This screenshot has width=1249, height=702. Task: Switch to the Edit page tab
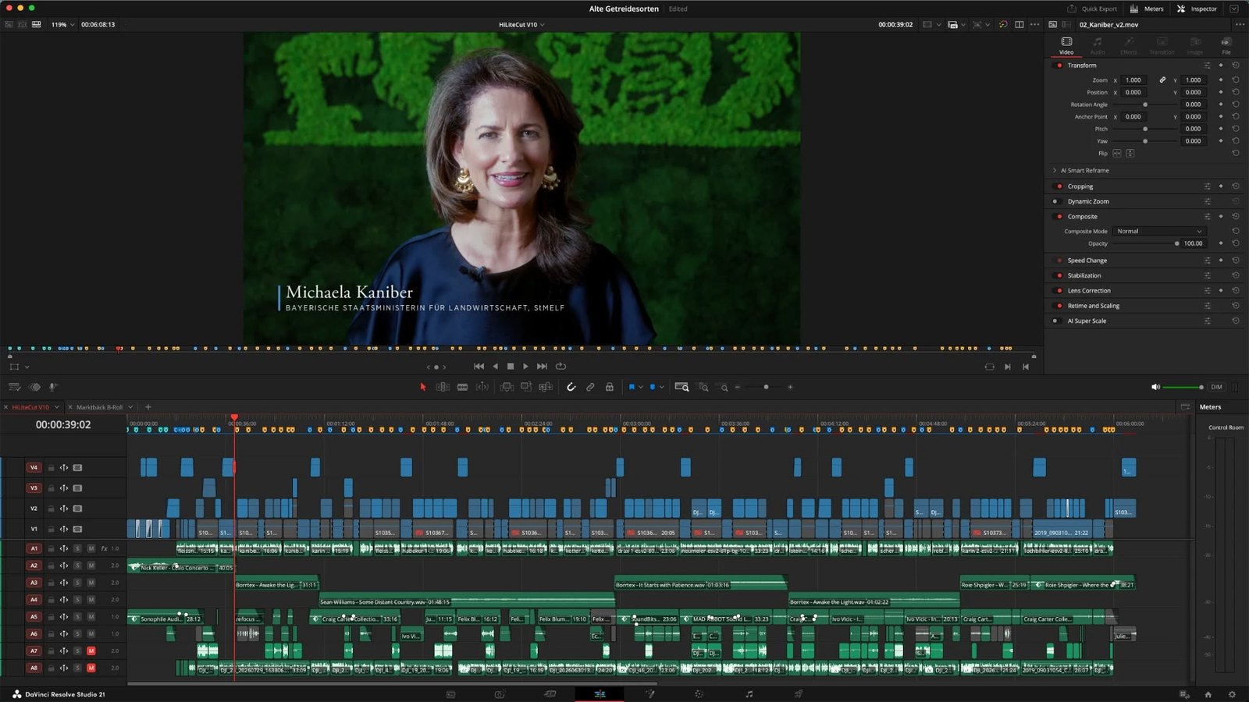tap(600, 694)
